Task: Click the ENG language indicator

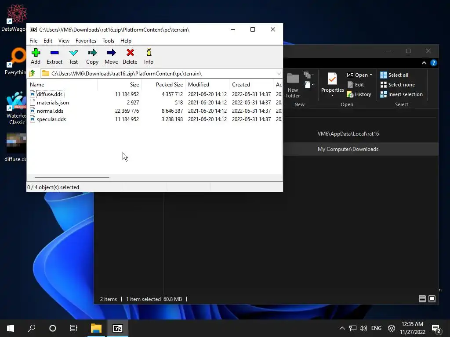Action: 376,328
